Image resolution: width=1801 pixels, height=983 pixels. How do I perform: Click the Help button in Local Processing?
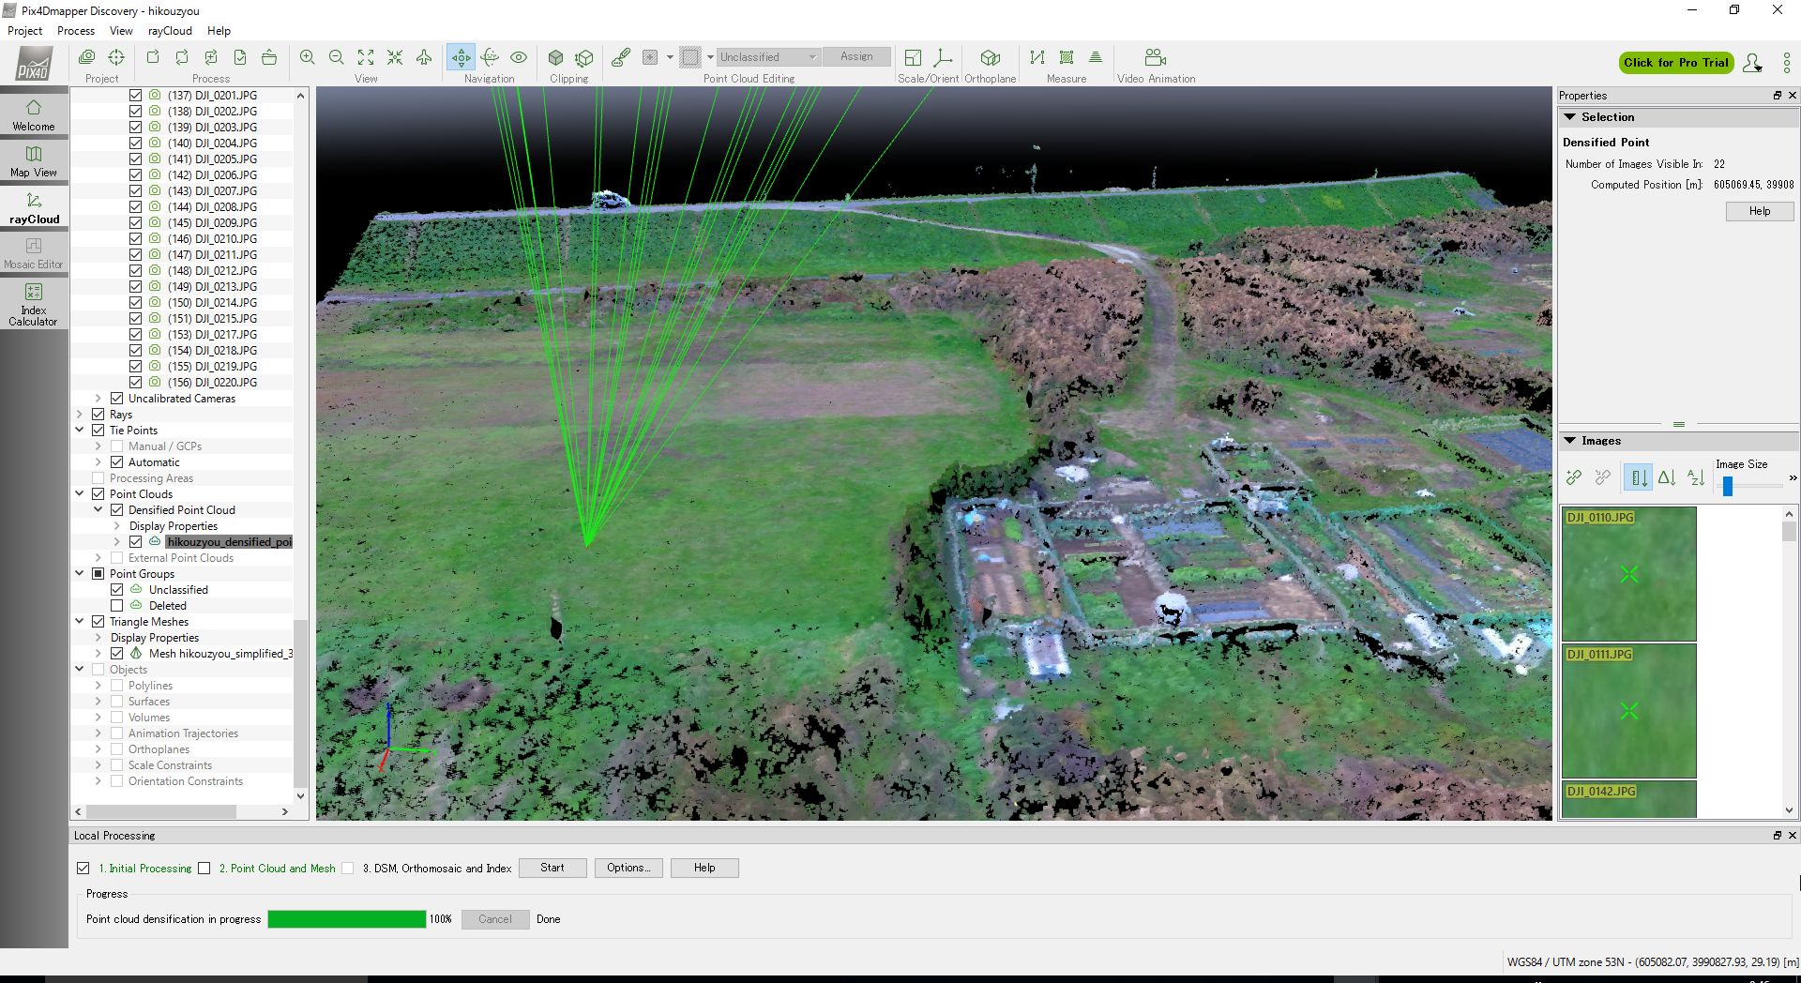pyautogui.click(x=704, y=868)
